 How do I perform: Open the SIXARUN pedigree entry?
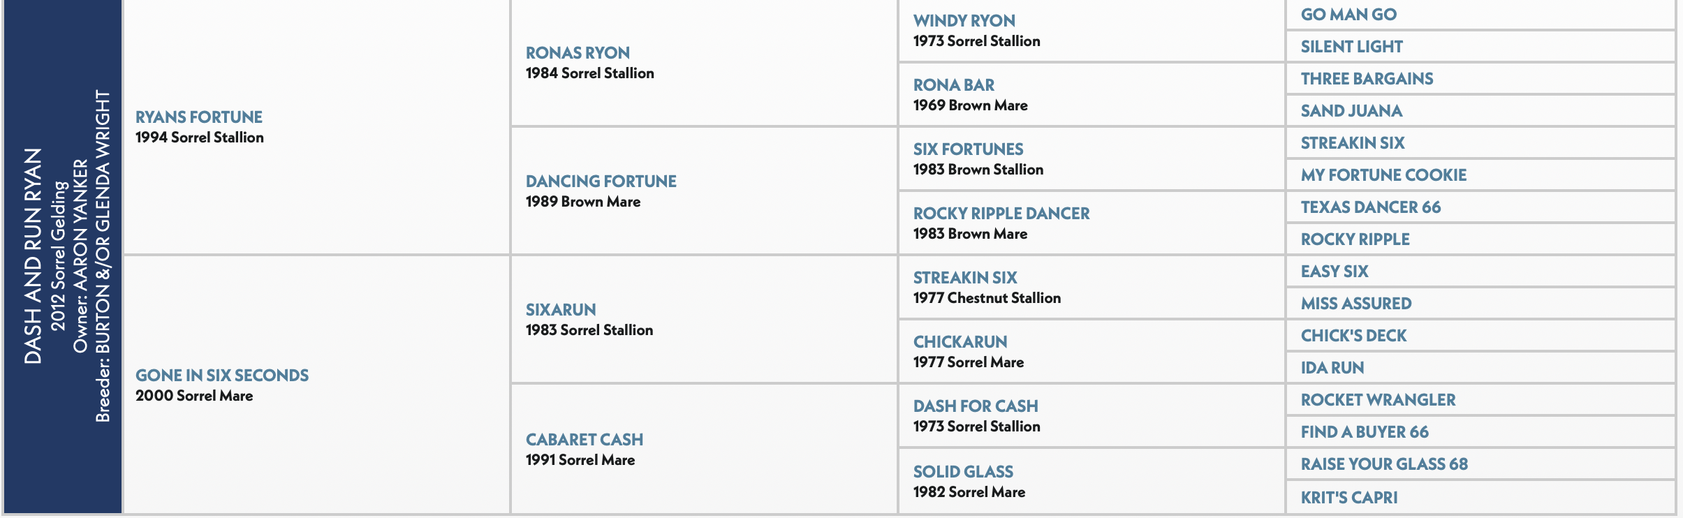pyautogui.click(x=561, y=310)
